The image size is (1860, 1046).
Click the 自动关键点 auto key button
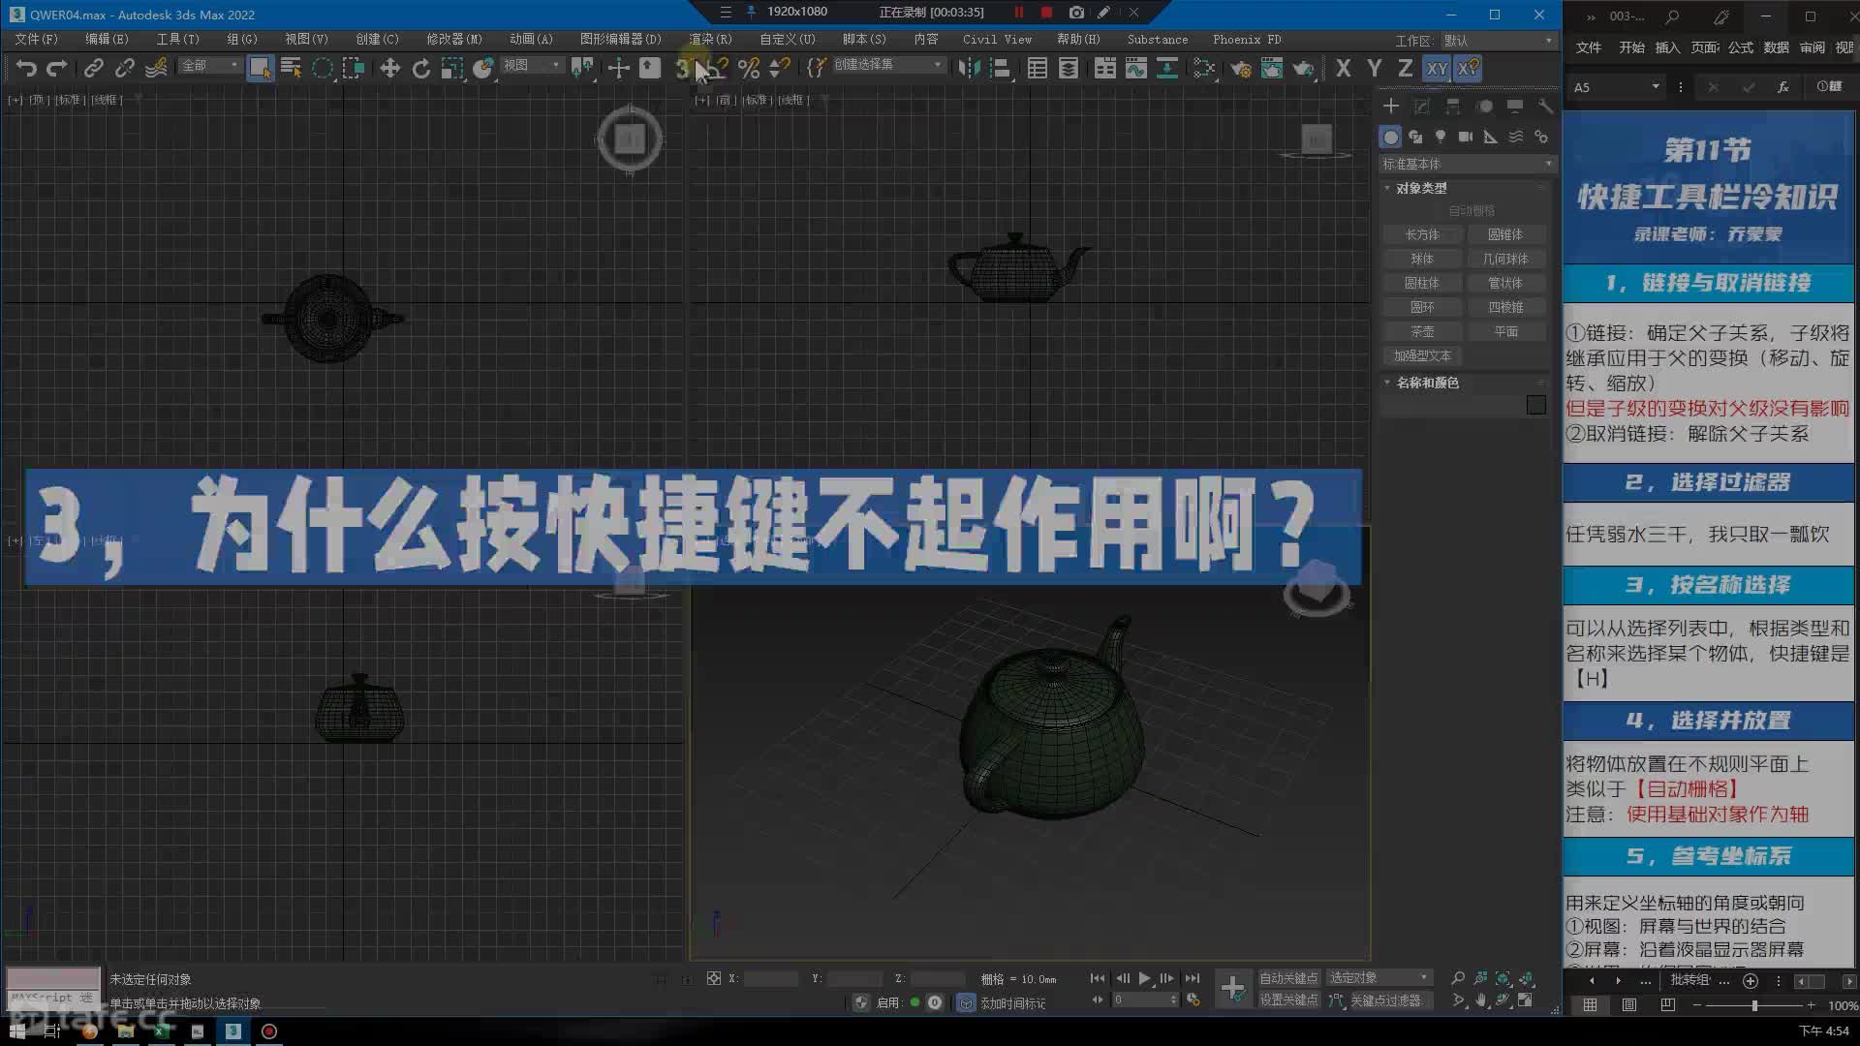click(1288, 978)
